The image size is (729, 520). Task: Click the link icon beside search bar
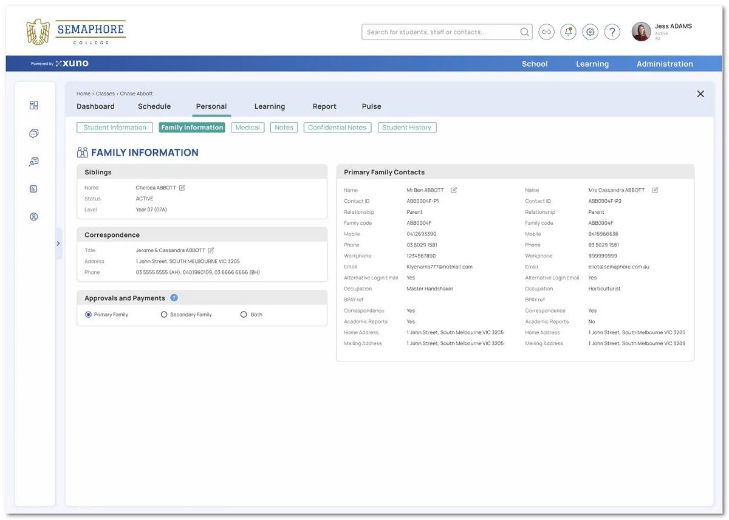pos(546,32)
